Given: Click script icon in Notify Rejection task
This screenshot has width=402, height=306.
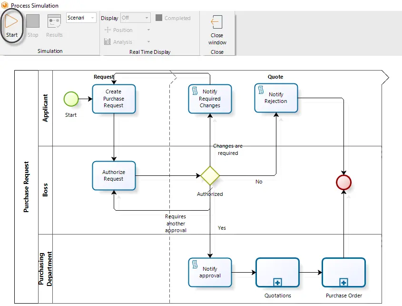Looking at the screenshot, I should [x=261, y=90].
